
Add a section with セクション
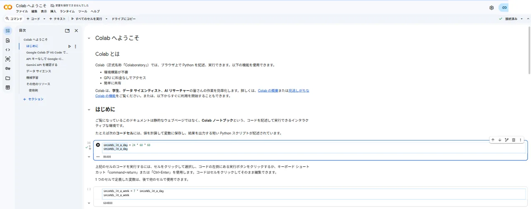pos(33,99)
